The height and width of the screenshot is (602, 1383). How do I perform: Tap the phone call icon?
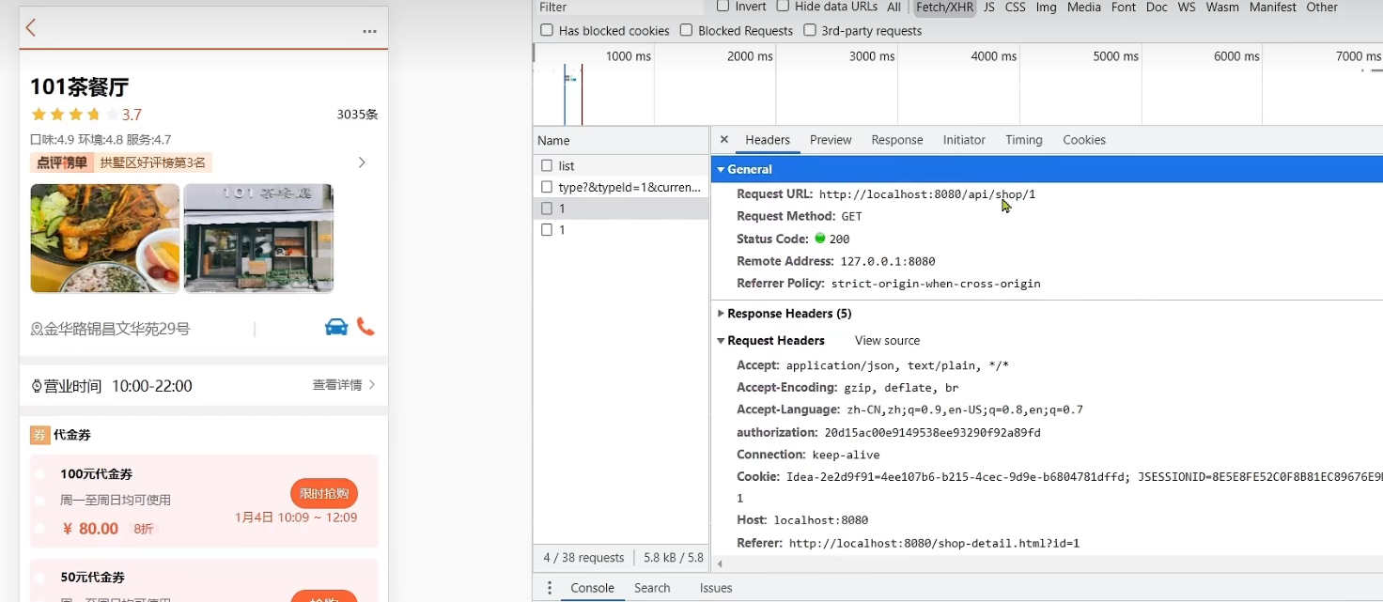pos(365,327)
